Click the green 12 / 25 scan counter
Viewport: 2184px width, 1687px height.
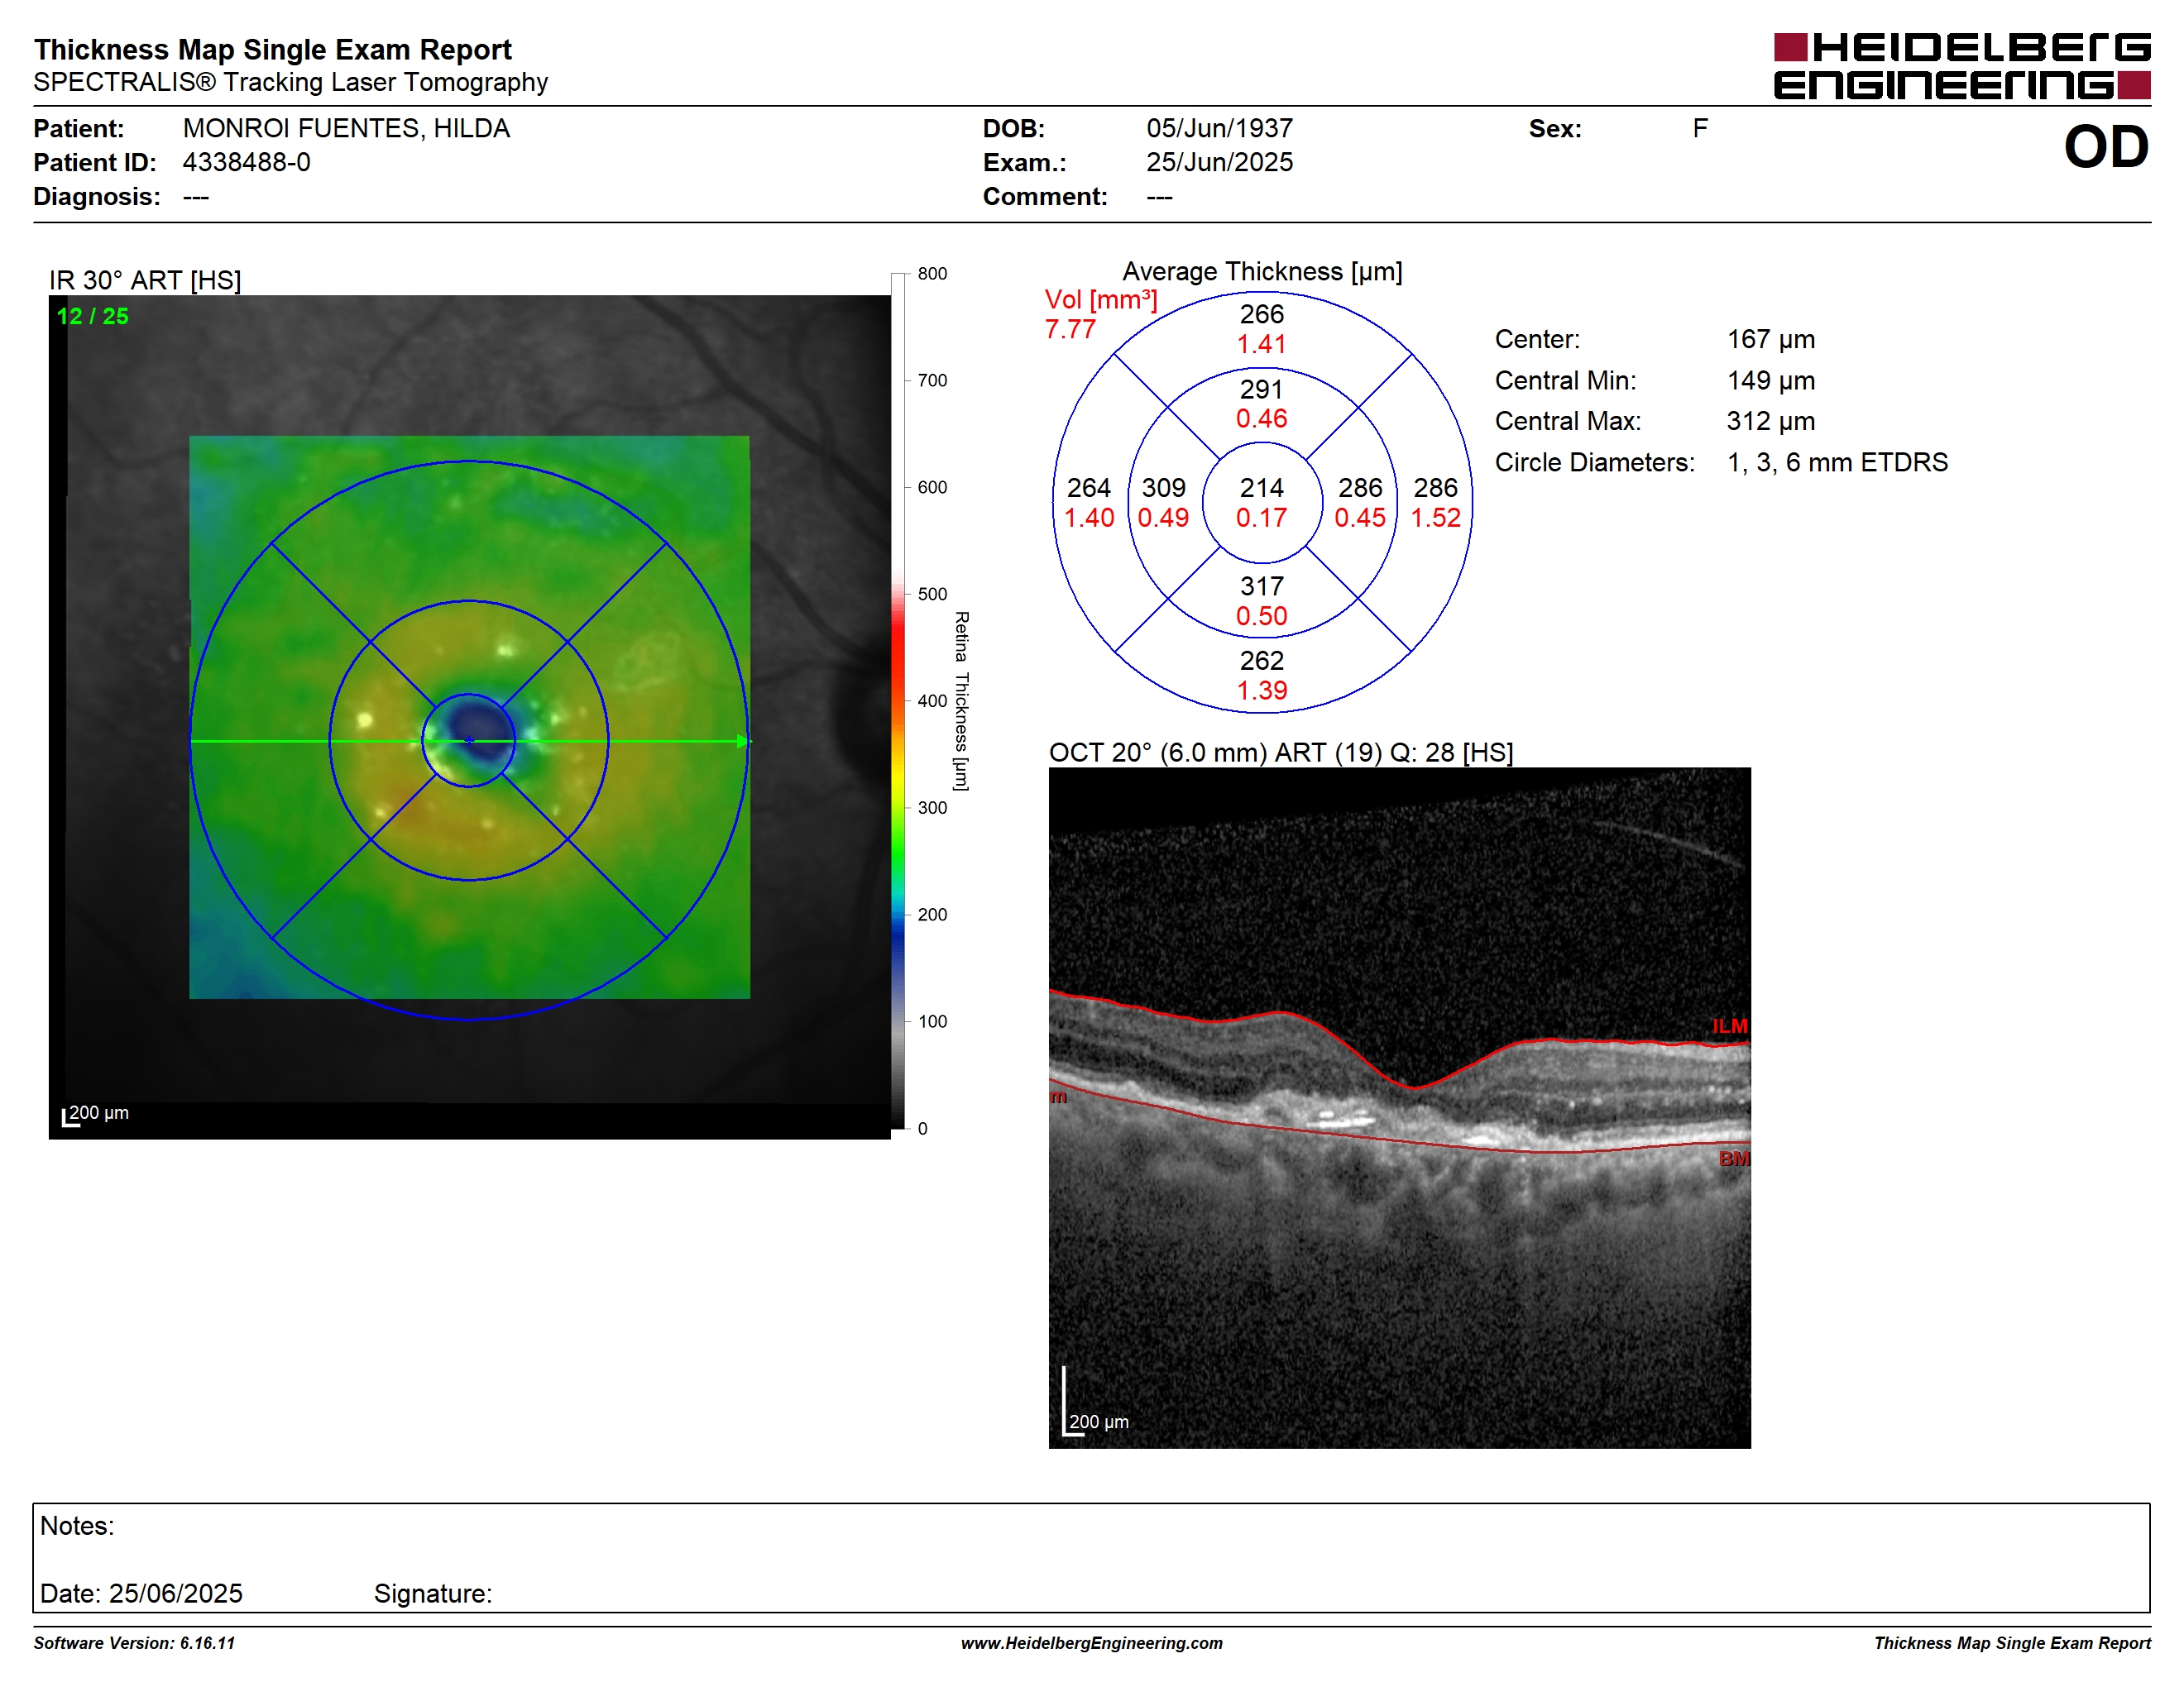pos(93,316)
